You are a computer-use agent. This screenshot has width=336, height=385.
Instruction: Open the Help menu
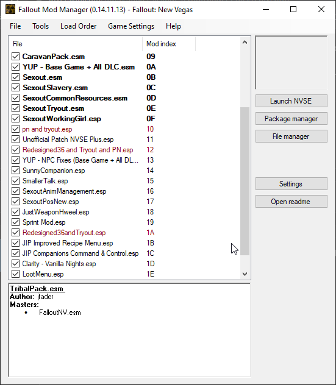[x=173, y=26]
